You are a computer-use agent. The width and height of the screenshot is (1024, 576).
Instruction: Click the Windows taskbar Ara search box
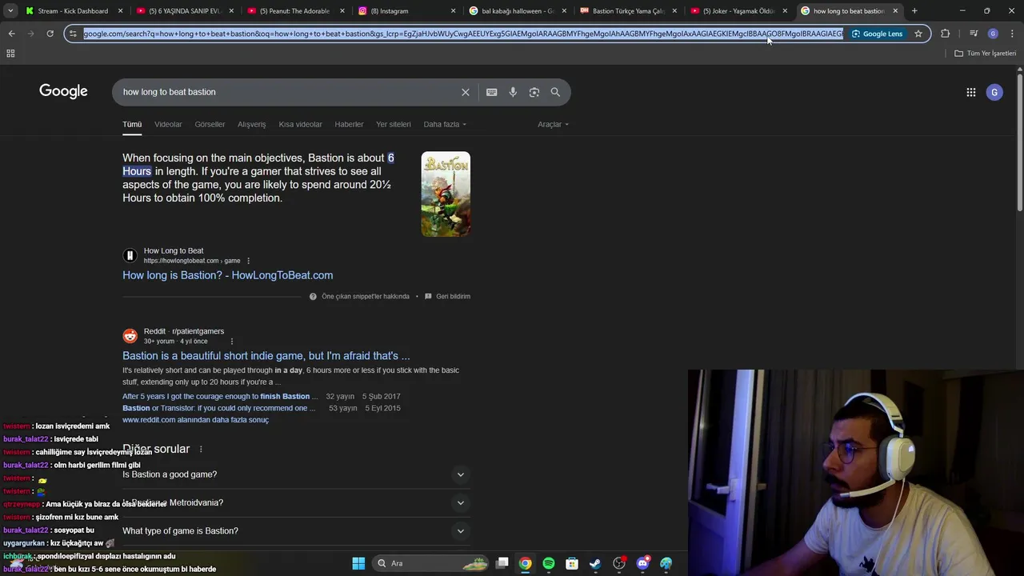431,563
